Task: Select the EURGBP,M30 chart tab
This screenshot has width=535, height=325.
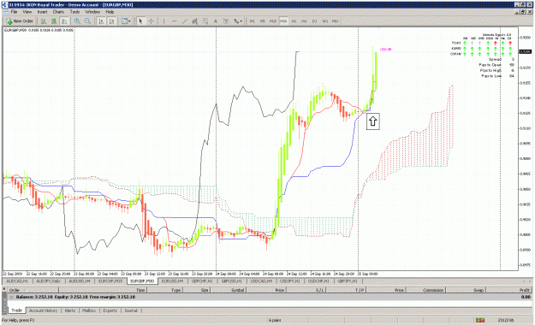Action: click(x=142, y=281)
